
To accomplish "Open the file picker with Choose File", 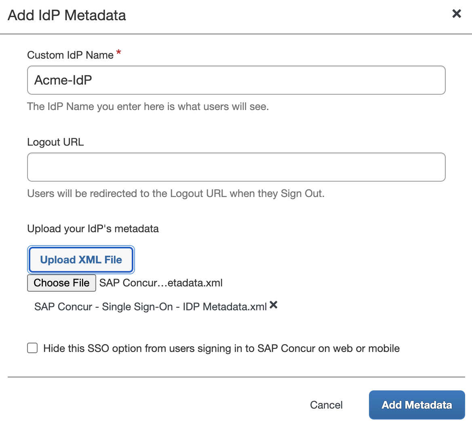I will pos(61,283).
